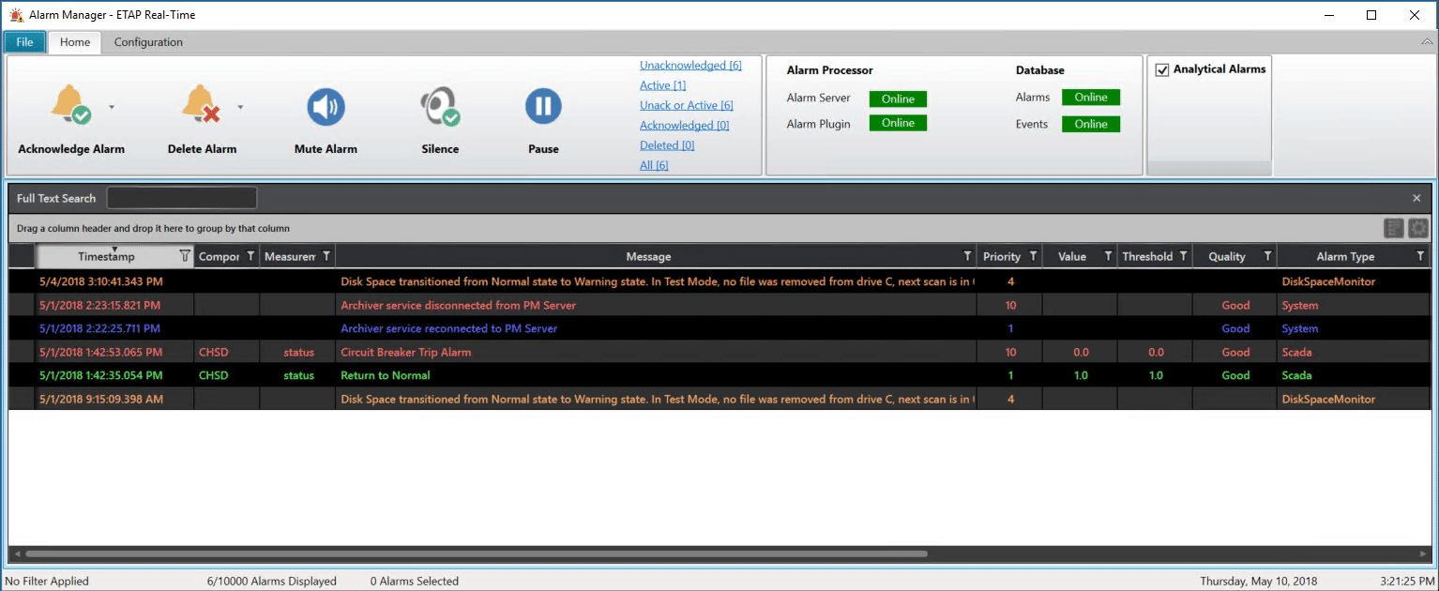Show Active [1] alarms
Viewport: 1439px width, 591px height.
662,85
